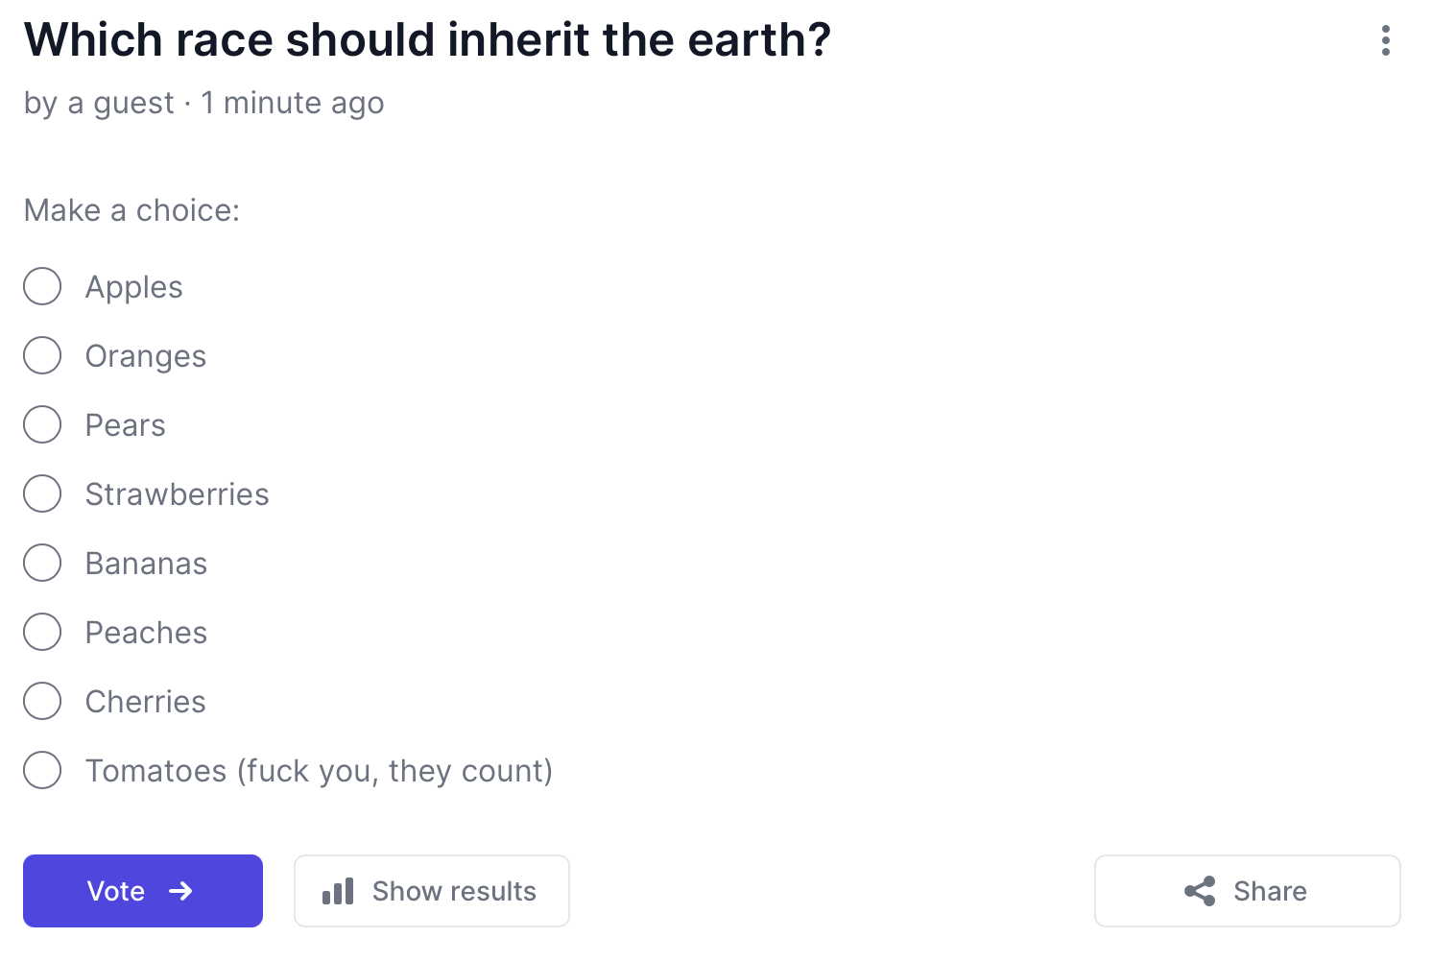This screenshot has height=962, width=1432.
Task: Open the Share button
Action: tap(1247, 891)
